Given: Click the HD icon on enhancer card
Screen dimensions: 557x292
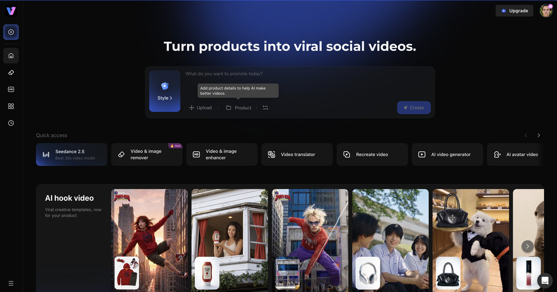Looking at the screenshot, I should click(196, 154).
